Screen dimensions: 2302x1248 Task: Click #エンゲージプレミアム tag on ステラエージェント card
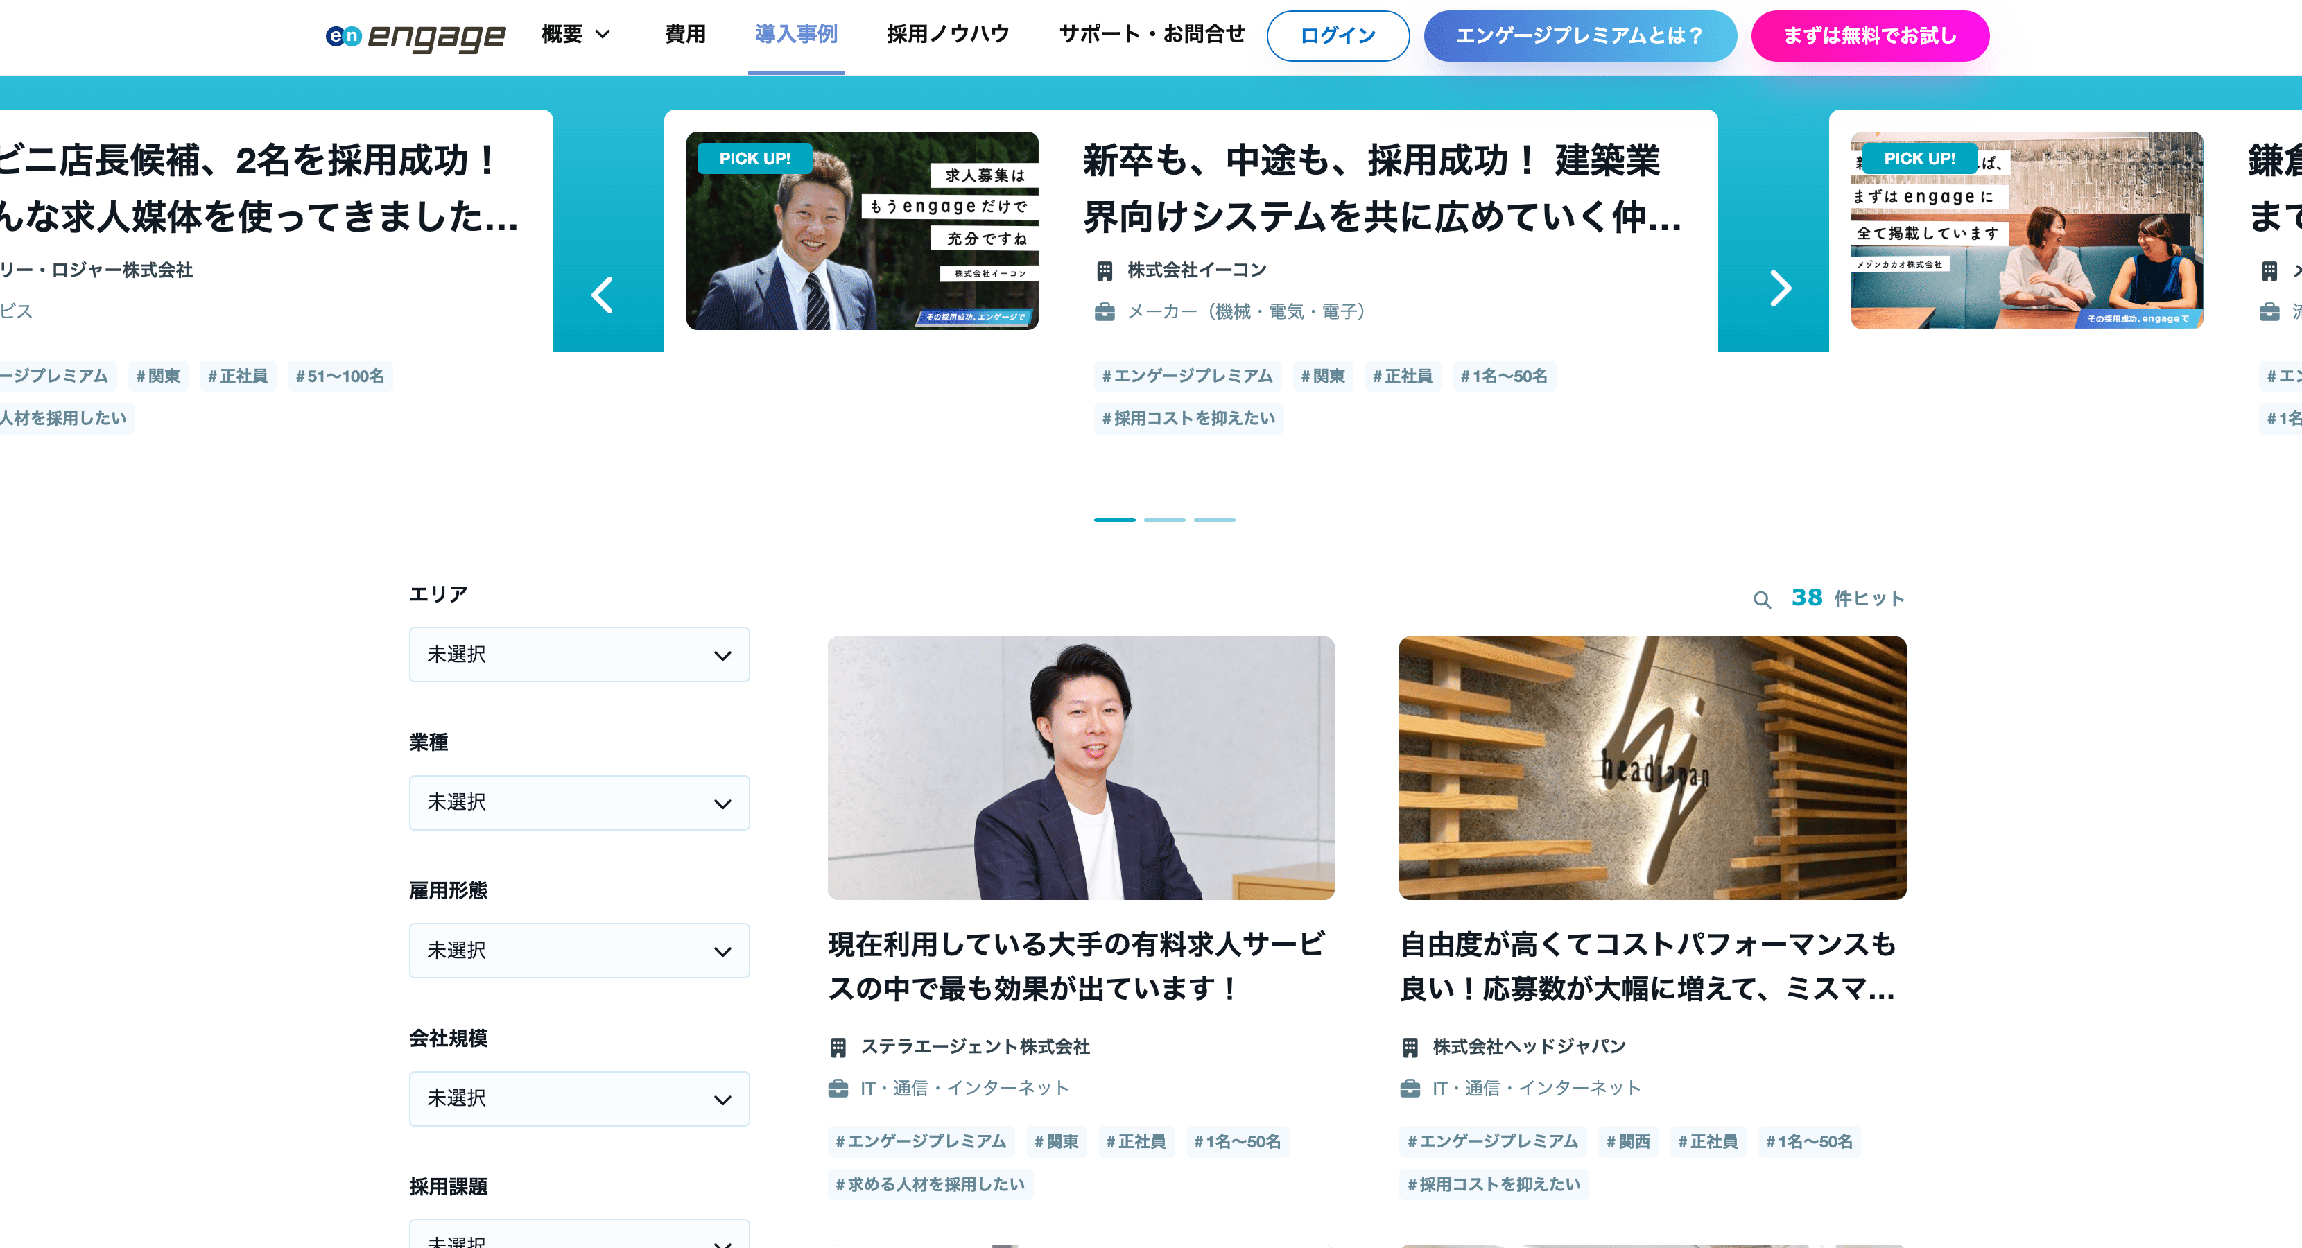[920, 1142]
